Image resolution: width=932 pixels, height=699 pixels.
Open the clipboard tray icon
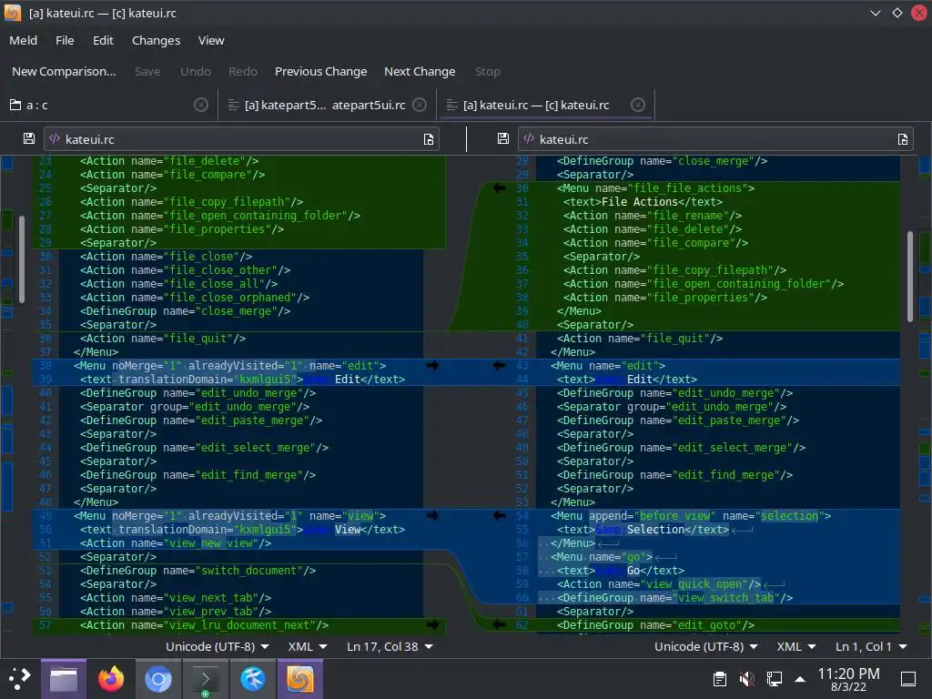[x=719, y=679]
